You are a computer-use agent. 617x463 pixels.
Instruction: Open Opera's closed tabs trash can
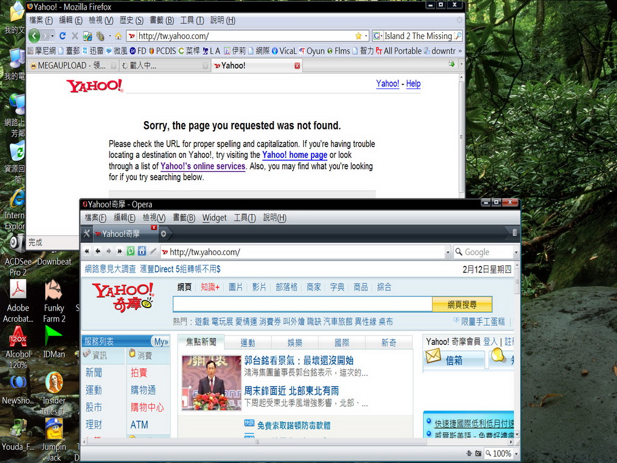pos(514,233)
